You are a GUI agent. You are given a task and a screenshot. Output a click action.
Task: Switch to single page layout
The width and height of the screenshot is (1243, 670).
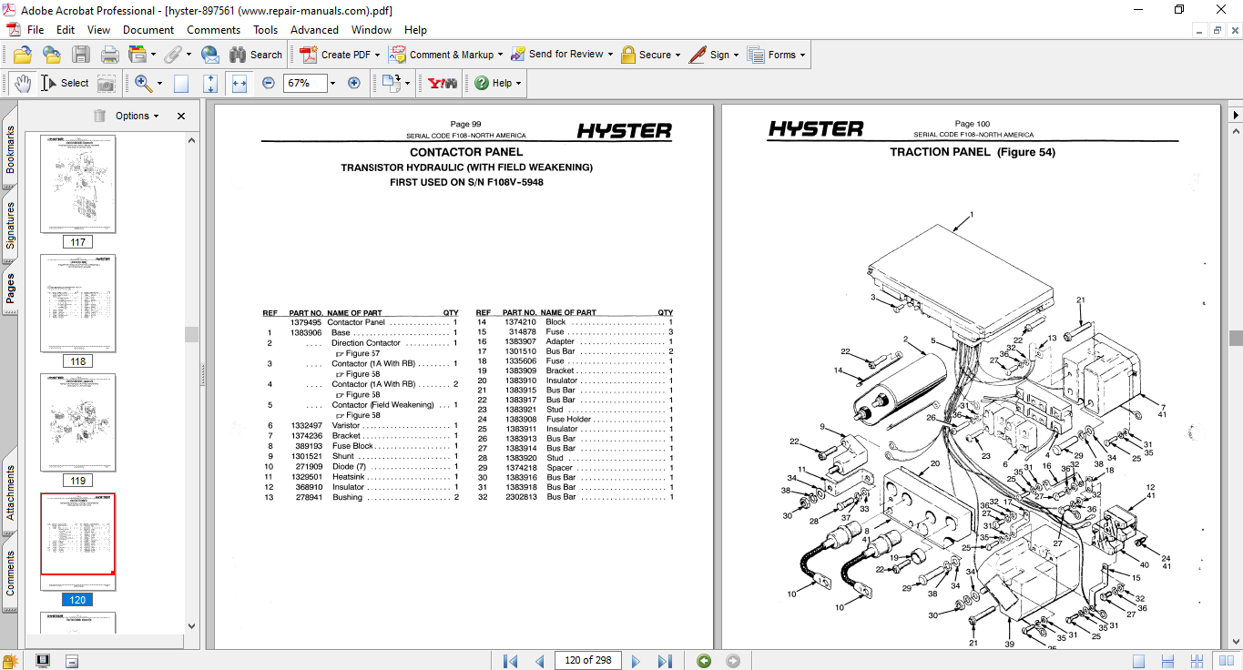(1138, 660)
